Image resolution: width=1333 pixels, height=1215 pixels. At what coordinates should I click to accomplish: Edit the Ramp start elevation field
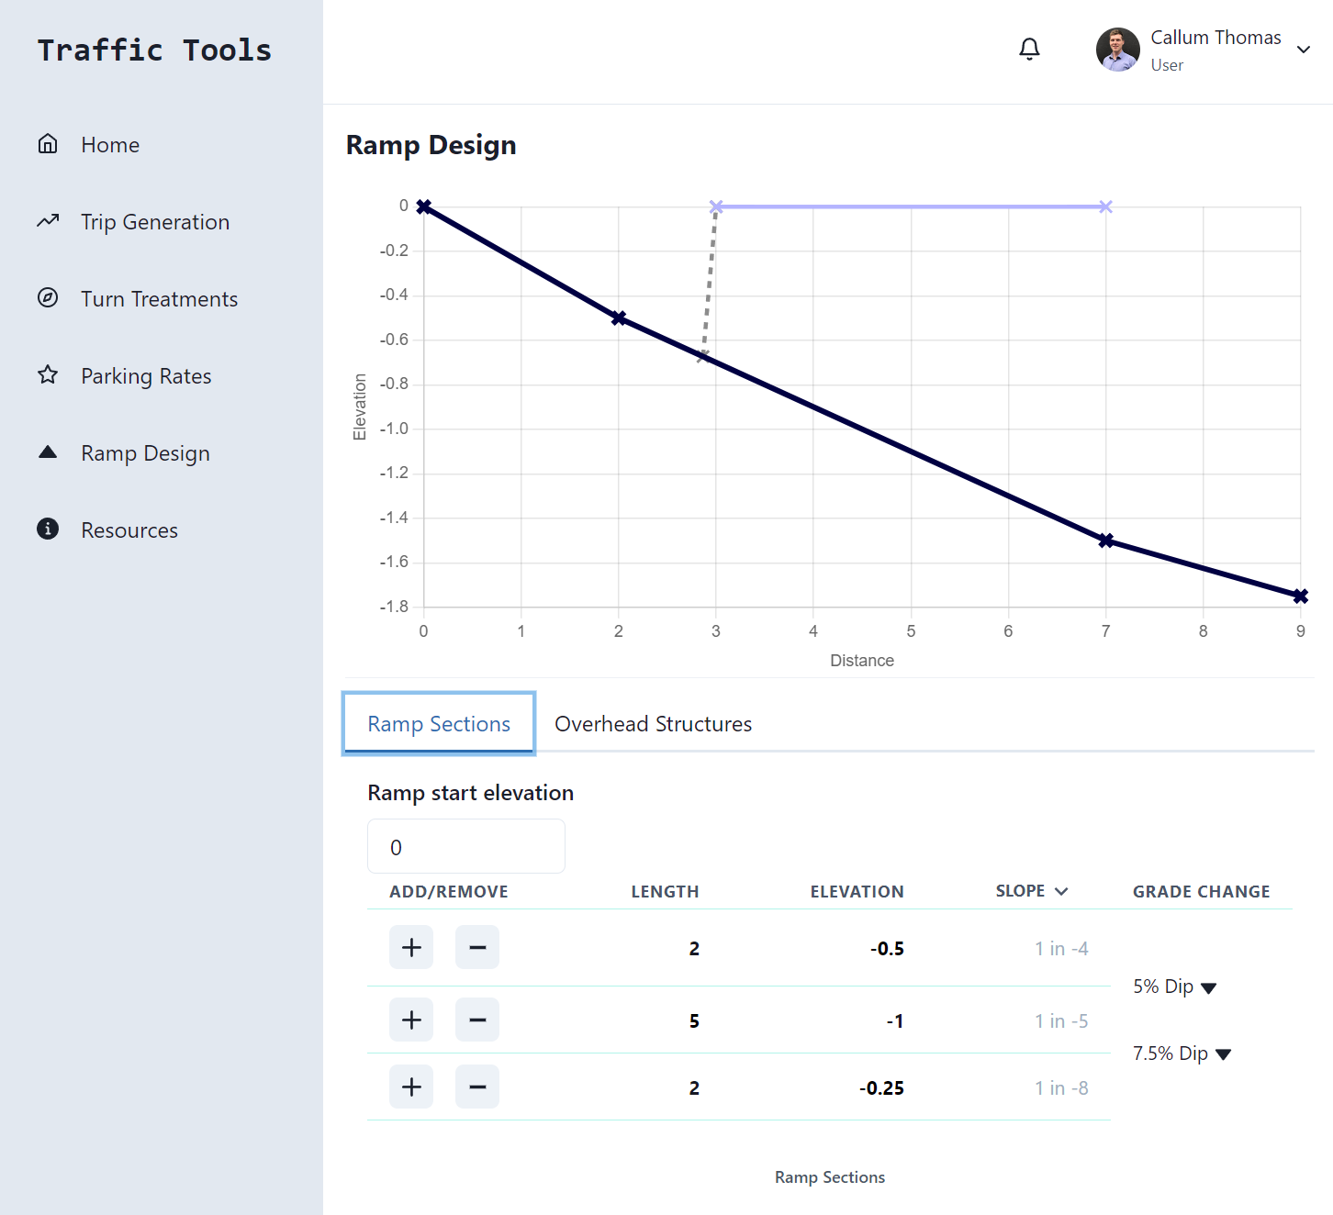pyautogui.click(x=466, y=846)
